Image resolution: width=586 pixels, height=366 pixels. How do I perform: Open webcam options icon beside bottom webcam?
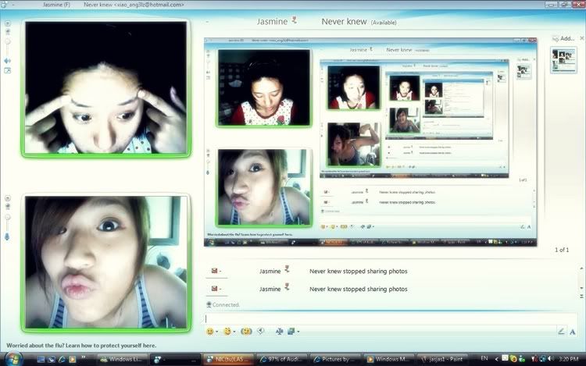(x=8, y=198)
